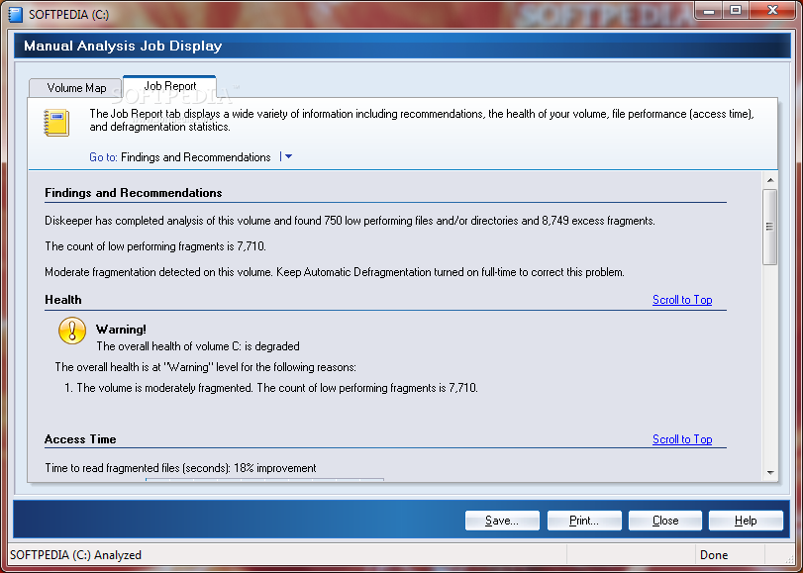Click the 'Health' section heading

click(x=63, y=300)
